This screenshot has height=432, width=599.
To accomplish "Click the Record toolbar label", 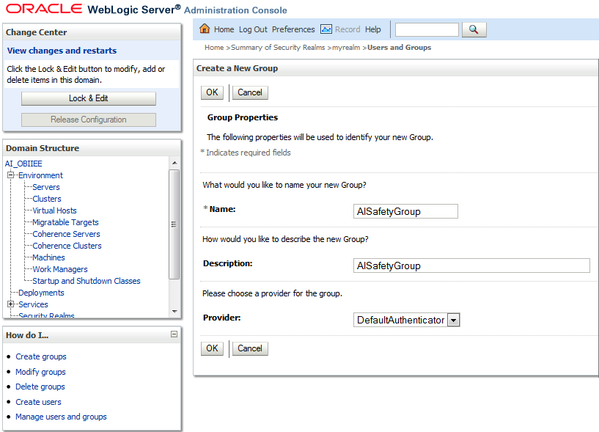I will [348, 29].
